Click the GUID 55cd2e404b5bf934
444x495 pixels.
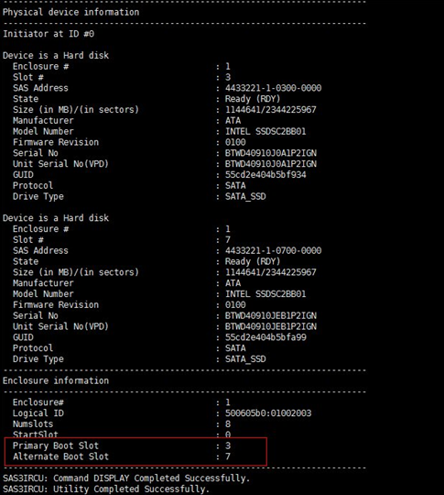click(265, 174)
